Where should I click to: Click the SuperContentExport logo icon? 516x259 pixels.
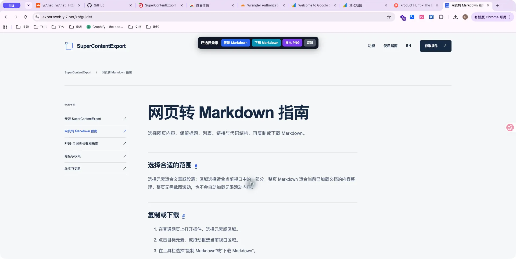69,46
